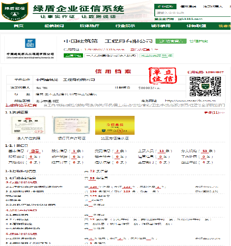
Task: Select the green company name search tab
Action: pyautogui.click(x=166, y=6)
